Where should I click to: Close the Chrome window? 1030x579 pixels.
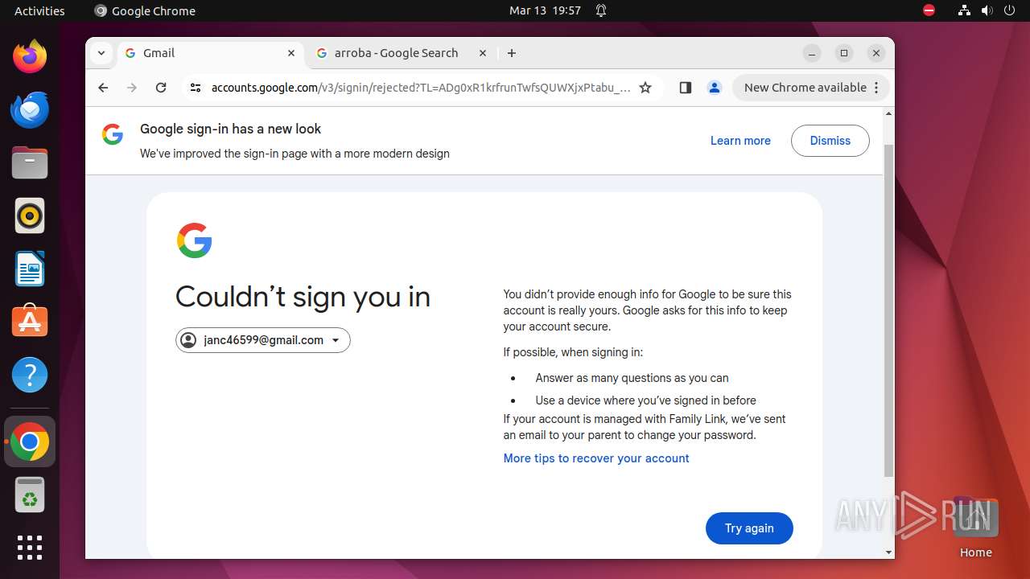(876, 53)
